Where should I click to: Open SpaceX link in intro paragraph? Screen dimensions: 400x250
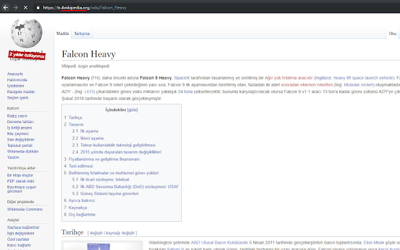coord(182,77)
